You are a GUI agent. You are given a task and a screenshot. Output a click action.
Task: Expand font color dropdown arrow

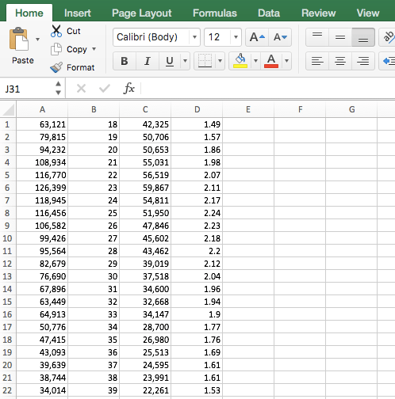point(286,61)
